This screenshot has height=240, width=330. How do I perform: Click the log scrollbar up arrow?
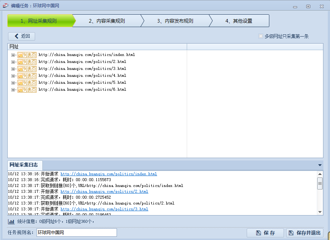pos(320,174)
